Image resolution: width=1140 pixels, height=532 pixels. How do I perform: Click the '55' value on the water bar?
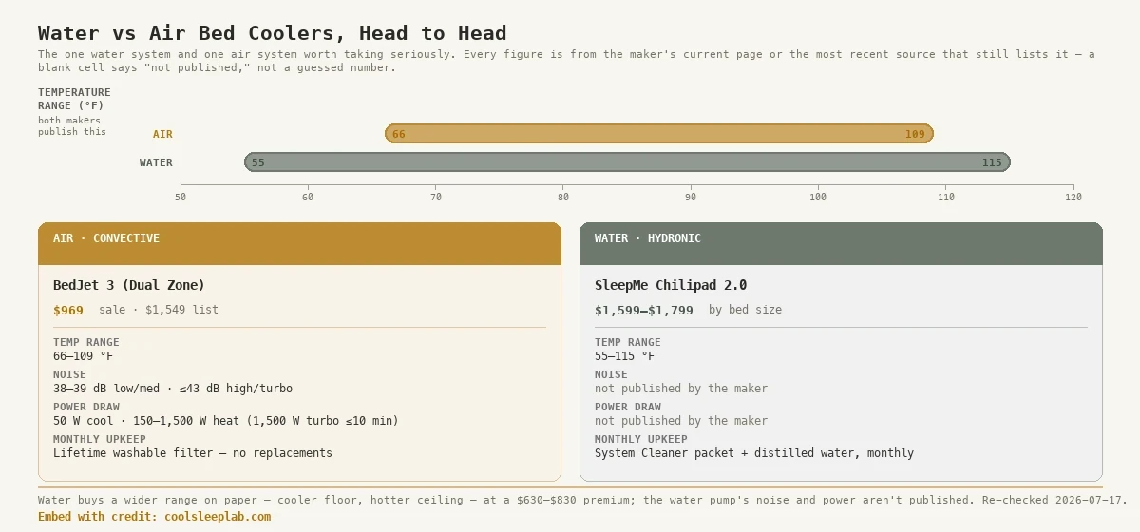click(x=258, y=162)
